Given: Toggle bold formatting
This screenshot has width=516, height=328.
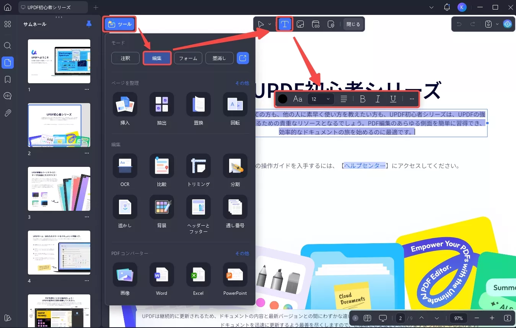Looking at the screenshot, I should tap(363, 99).
